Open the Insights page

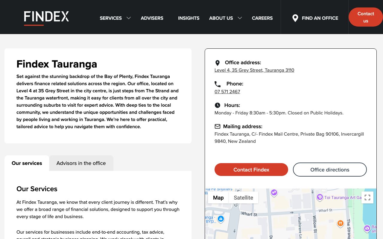[x=189, y=18]
